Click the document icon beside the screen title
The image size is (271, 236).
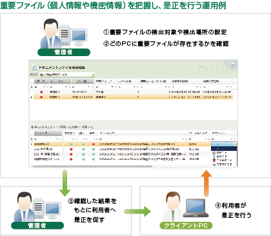34,68
